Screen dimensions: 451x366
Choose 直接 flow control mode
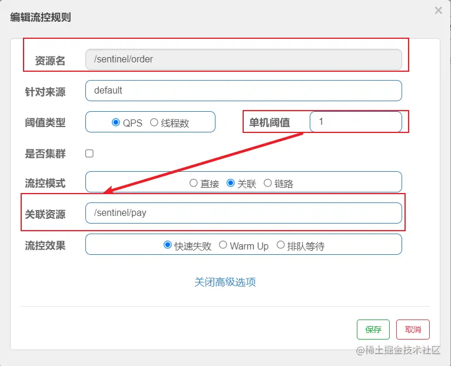[193, 183]
